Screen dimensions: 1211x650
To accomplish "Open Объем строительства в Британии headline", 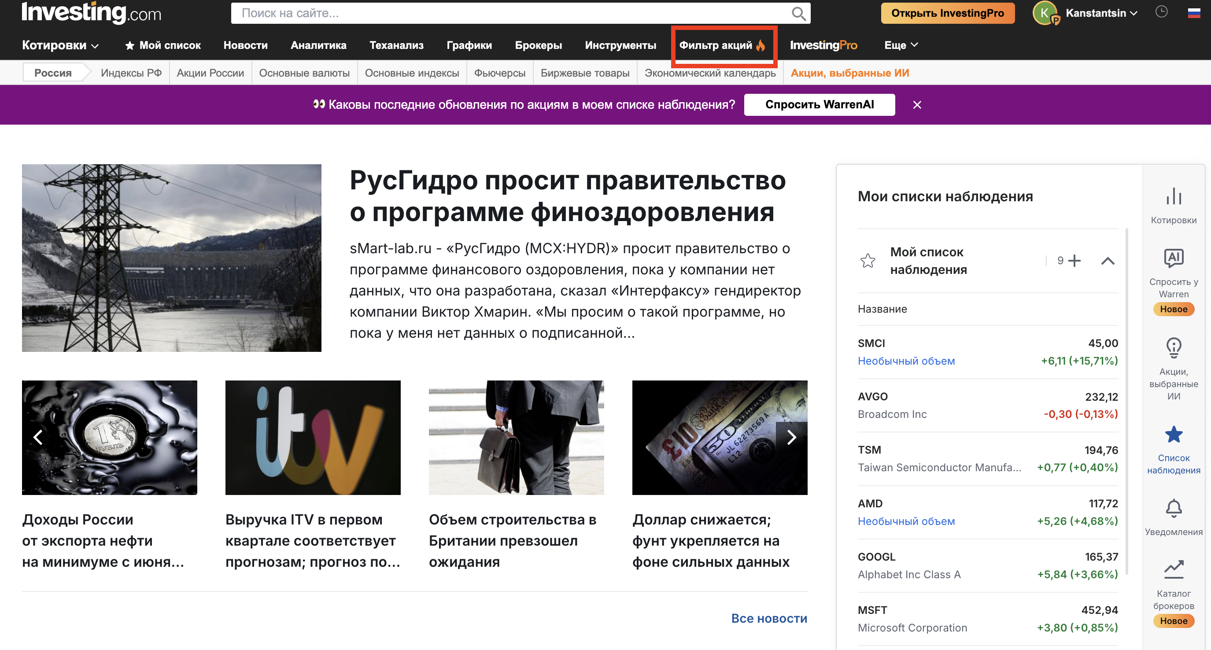I will (513, 540).
